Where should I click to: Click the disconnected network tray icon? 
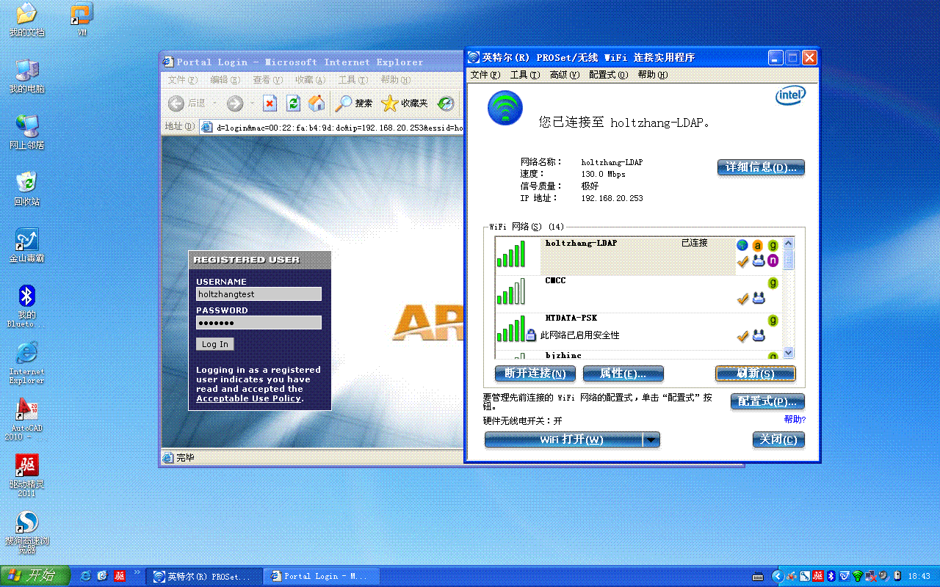click(x=870, y=576)
